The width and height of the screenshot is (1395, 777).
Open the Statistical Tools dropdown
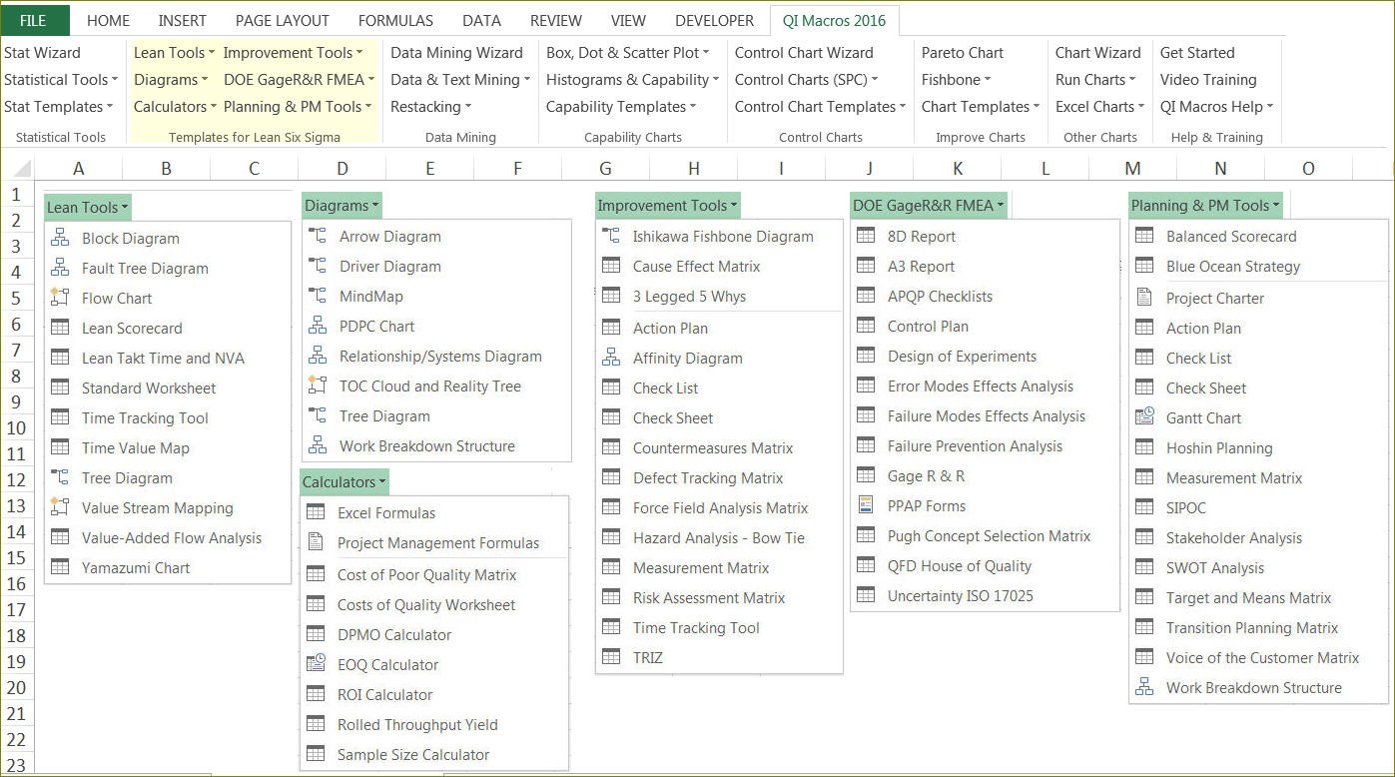click(x=61, y=79)
